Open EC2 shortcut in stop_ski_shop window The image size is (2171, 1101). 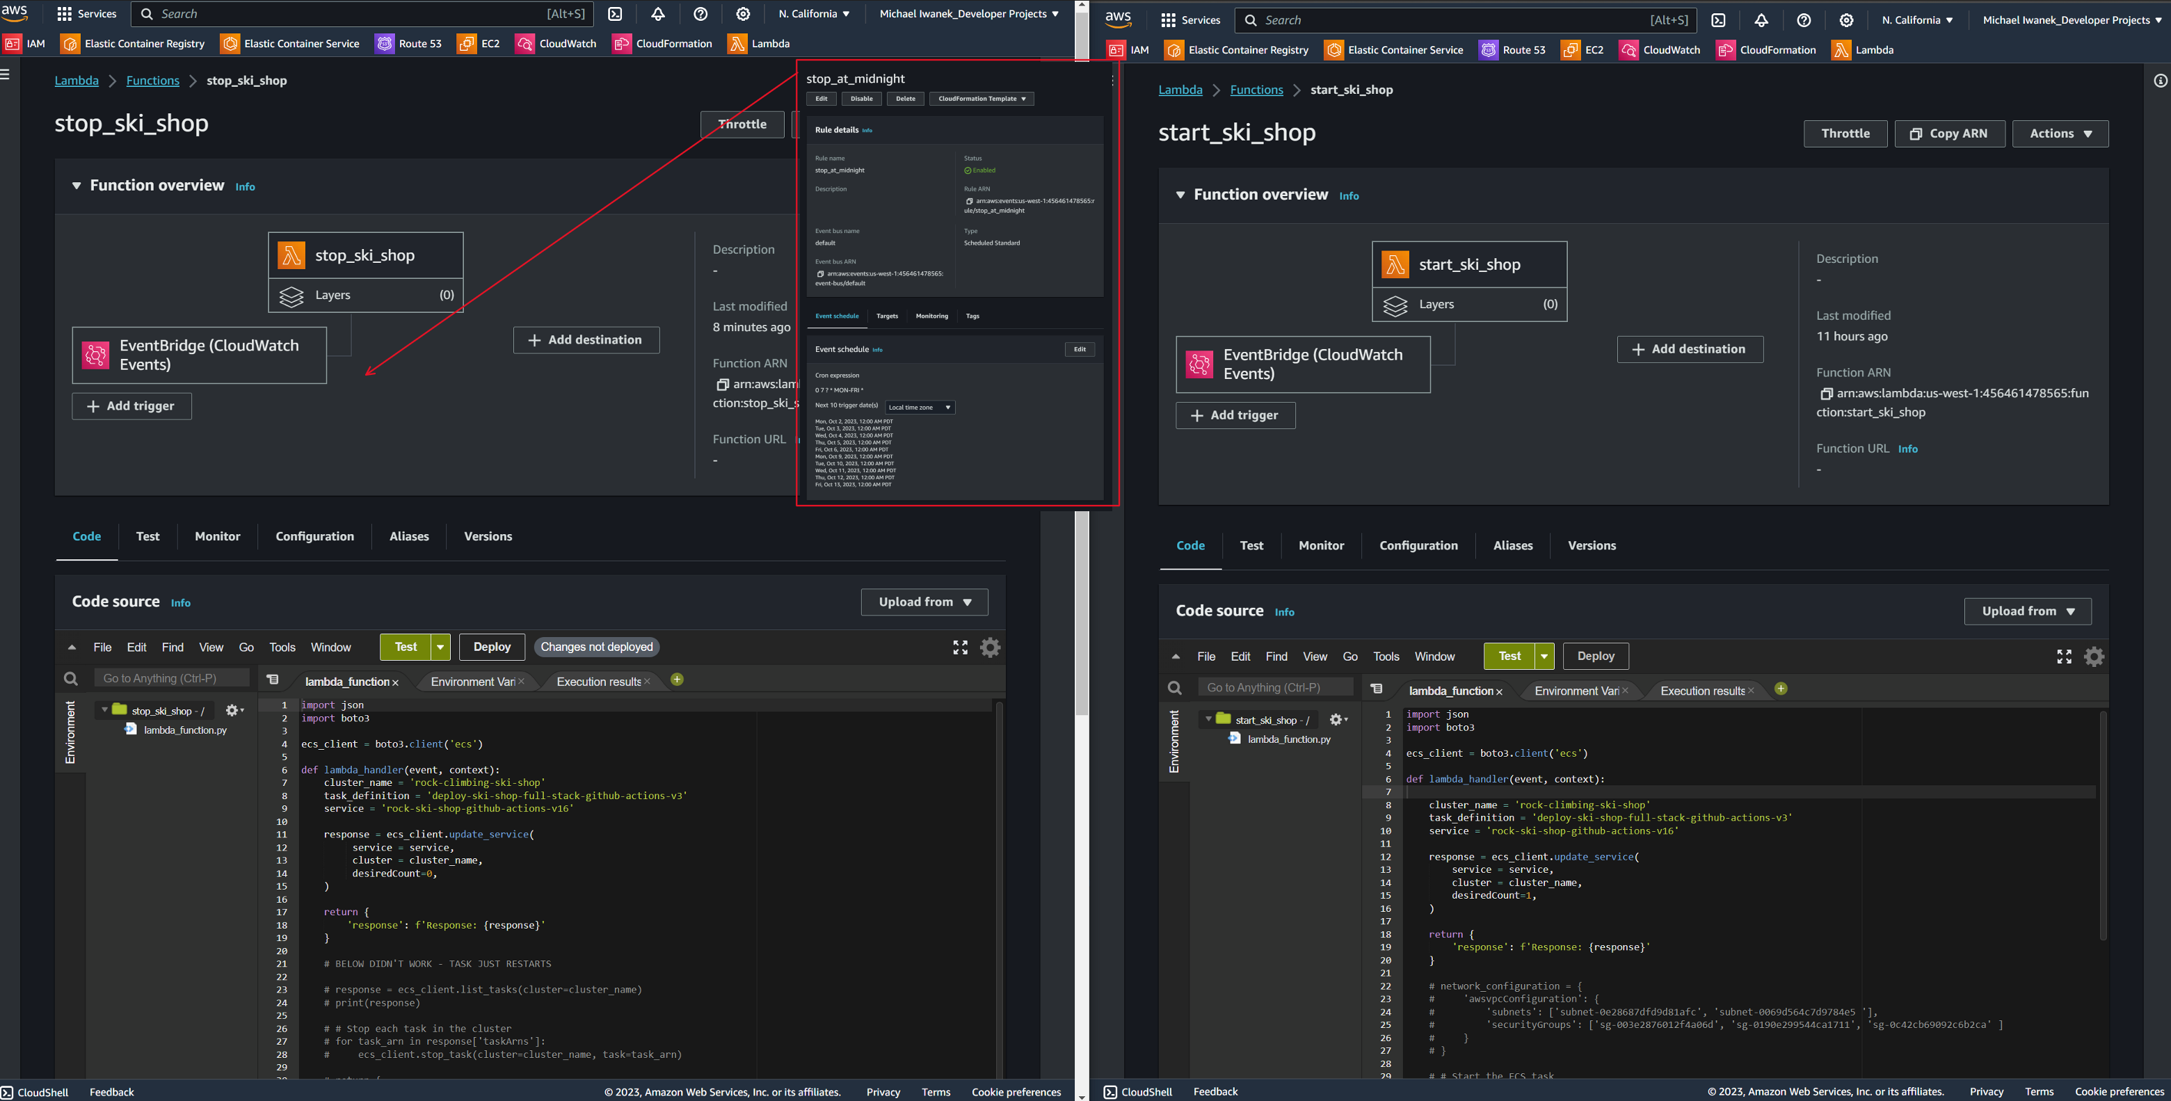point(479,43)
